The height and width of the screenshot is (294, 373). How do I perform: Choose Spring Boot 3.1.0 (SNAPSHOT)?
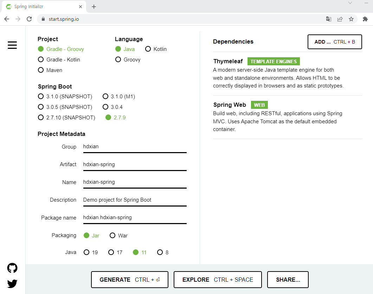coord(65,97)
